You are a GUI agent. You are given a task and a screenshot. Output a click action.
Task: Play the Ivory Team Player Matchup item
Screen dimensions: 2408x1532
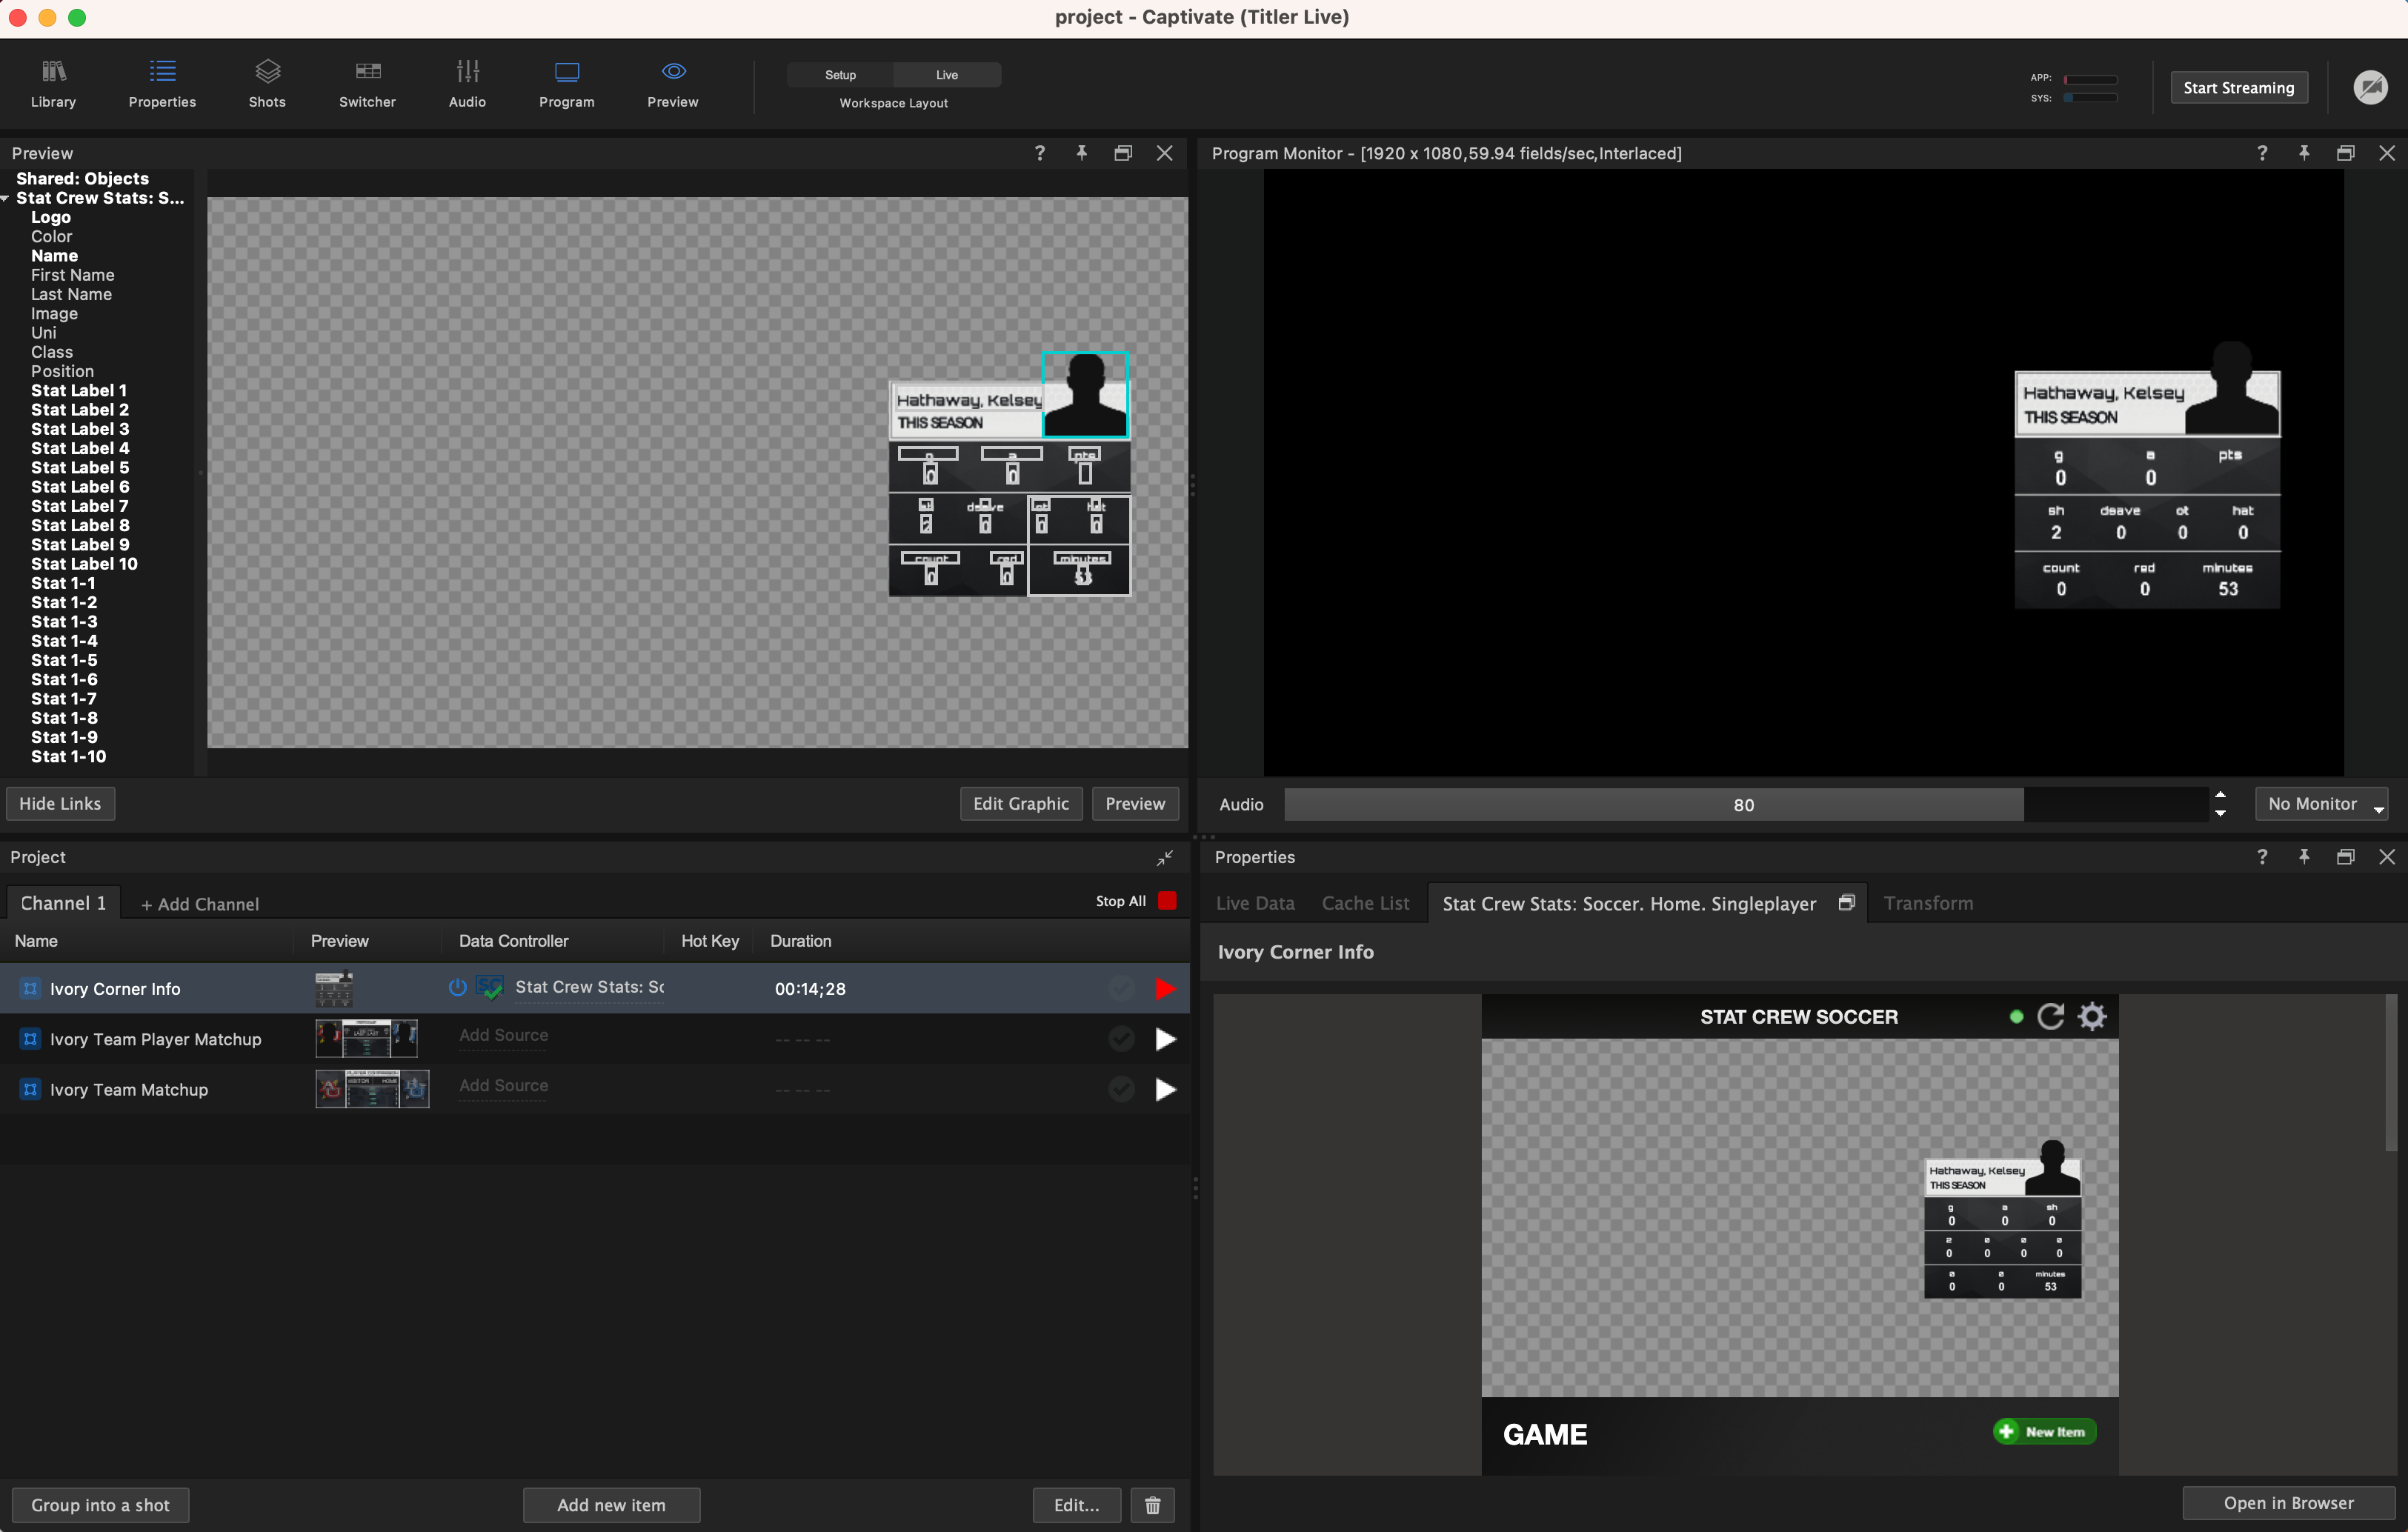click(1165, 1040)
